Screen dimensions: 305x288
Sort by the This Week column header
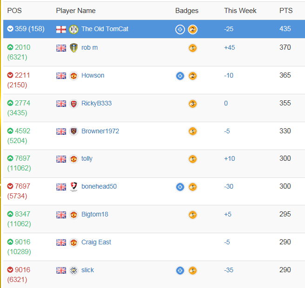(x=240, y=11)
